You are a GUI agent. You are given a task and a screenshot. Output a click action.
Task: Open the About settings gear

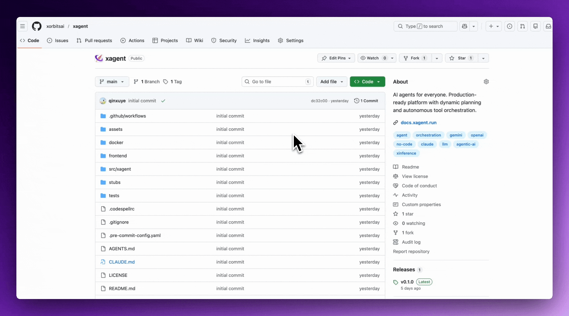[486, 82]
